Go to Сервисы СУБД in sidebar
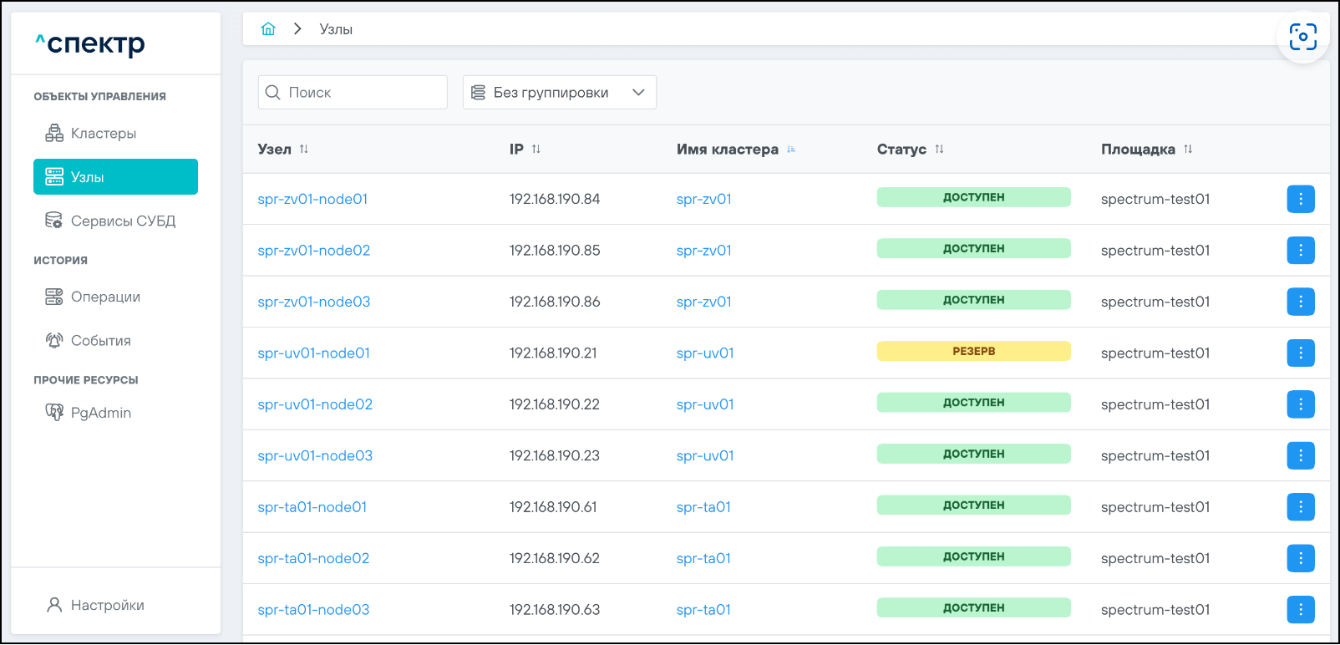The width and height of the screenshot is (1340, 645). pyautogui.click(x=123, y=221)
